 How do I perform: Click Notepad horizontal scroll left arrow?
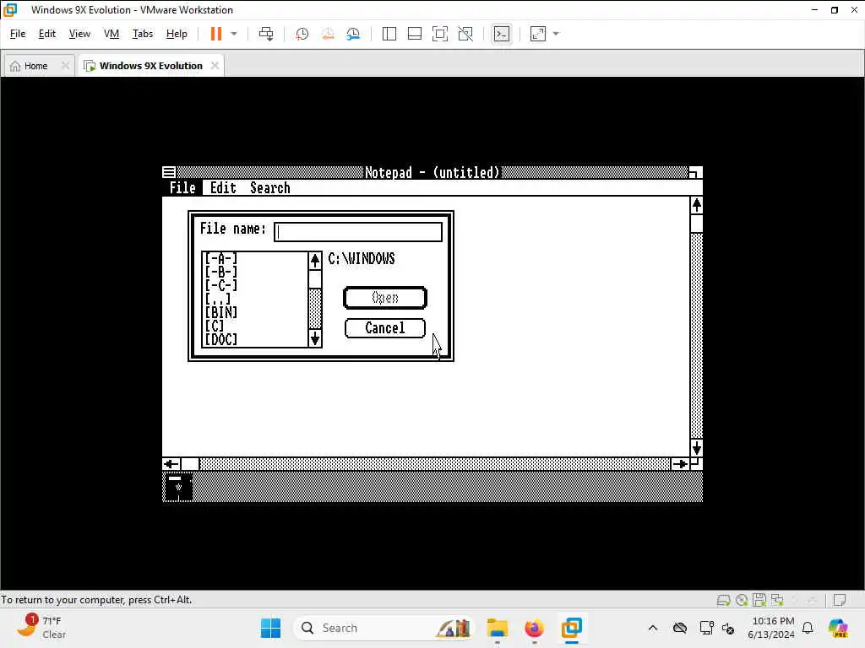pos(171,464)
